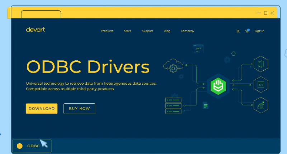Click the code brackets hexagon icon
287x154 pixels.
pyautogui.click(x=261, y=85)
